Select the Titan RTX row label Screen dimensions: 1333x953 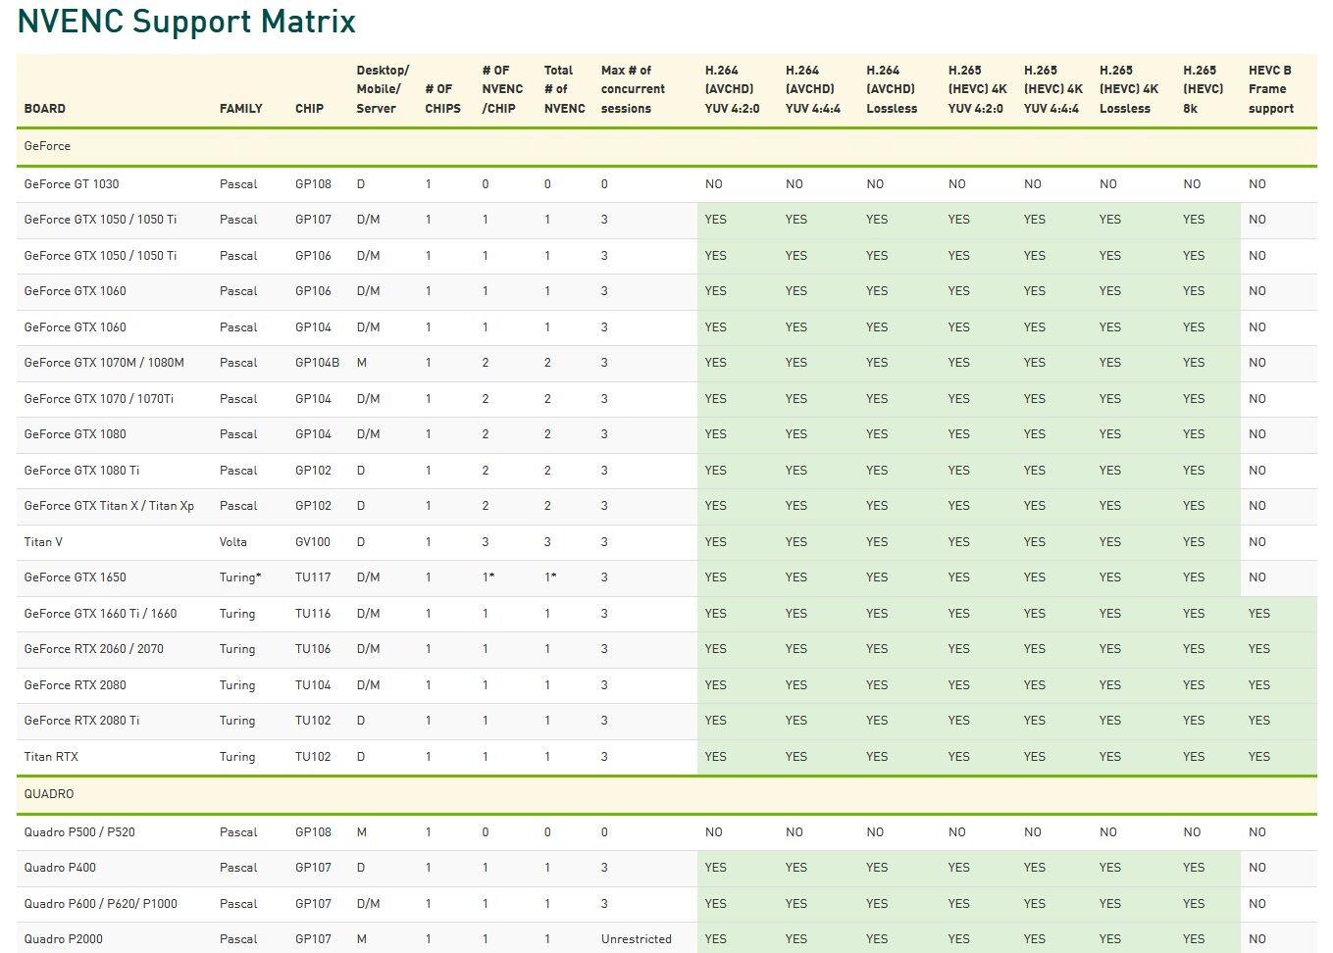click(51, 757)
